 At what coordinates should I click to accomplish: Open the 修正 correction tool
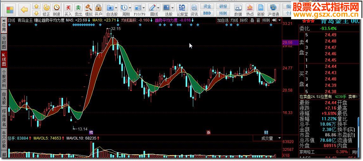coord(46,10)
